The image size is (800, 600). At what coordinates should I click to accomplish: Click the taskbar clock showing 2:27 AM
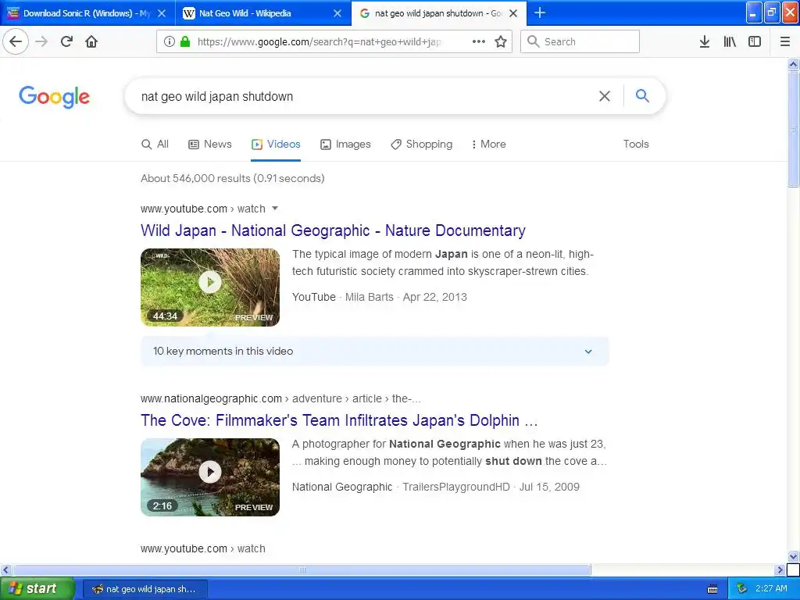(x=771, y=589)
